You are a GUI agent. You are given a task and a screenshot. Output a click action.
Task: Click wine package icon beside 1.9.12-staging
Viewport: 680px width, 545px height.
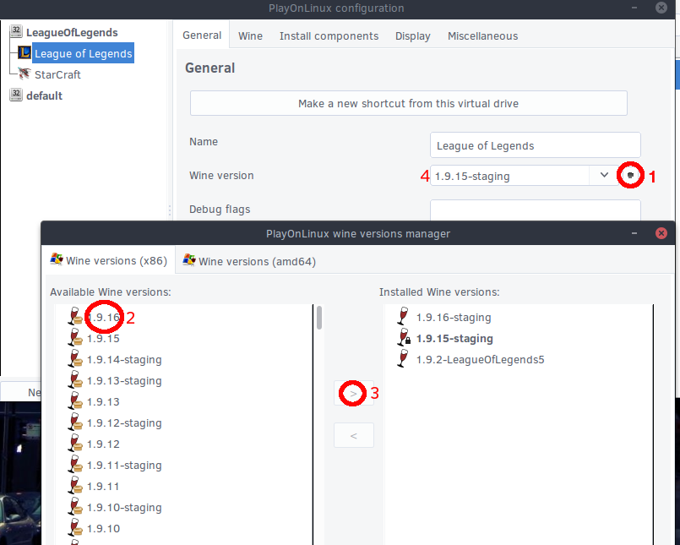[75, 422]
